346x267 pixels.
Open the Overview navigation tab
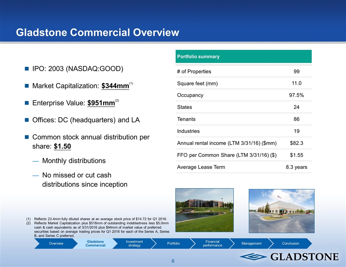click(57, 243)
